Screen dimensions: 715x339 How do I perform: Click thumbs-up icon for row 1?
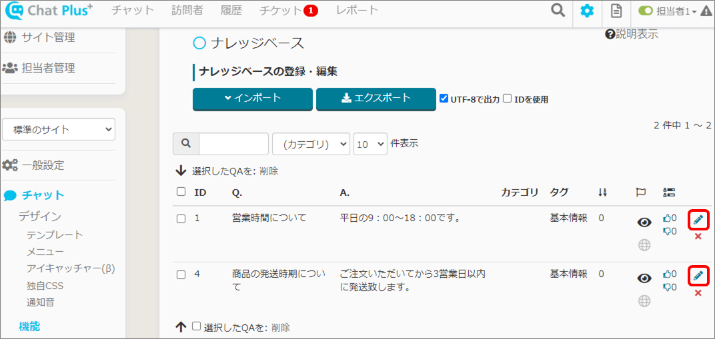pos(667,218)
